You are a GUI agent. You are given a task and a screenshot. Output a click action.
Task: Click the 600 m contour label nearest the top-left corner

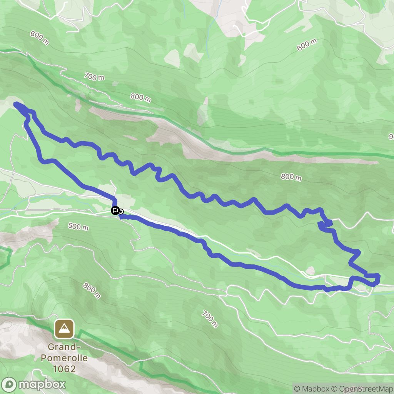[40, 38]
